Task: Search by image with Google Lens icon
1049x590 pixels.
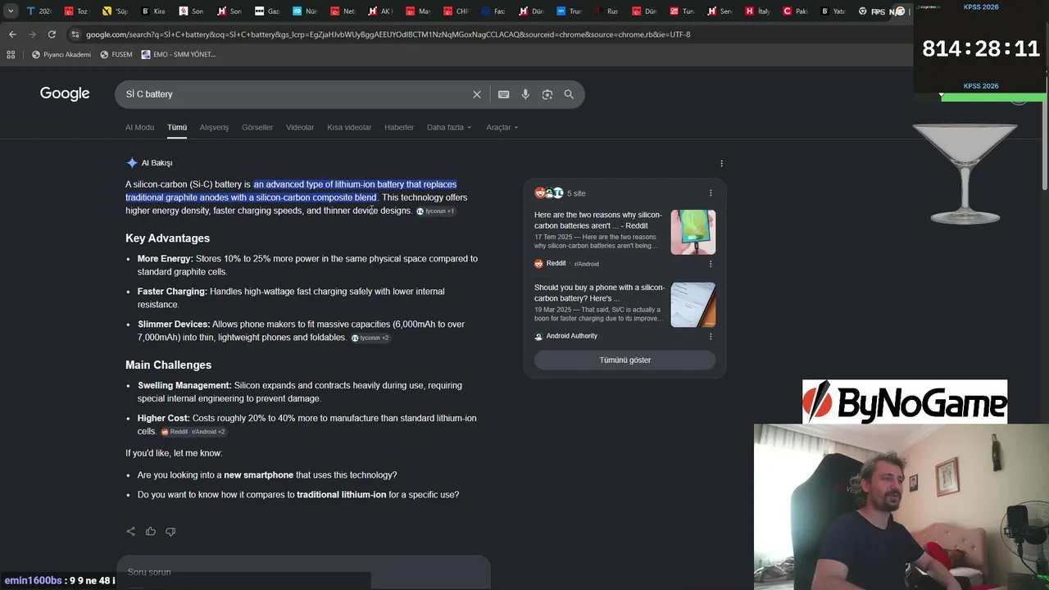Action: coord(547,94)
